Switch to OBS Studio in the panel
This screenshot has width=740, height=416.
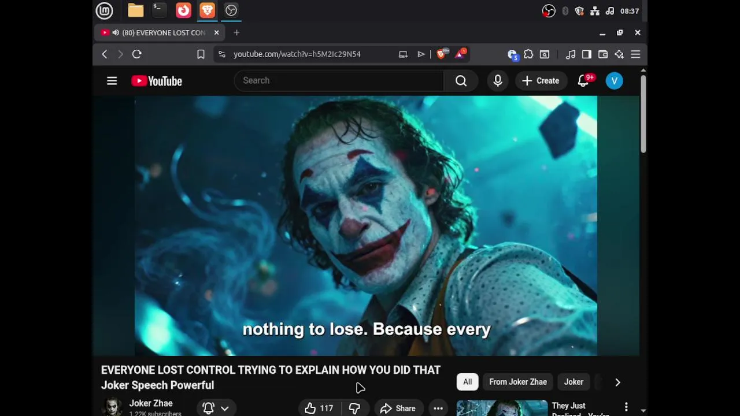[231, 10]
